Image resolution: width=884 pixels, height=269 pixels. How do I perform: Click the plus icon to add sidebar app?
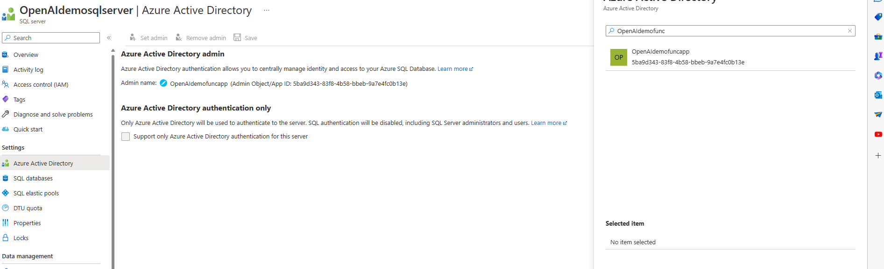coord(878,156)
